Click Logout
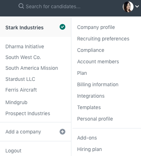The height and width of the screenshot is (156, 141). [14, 151]
